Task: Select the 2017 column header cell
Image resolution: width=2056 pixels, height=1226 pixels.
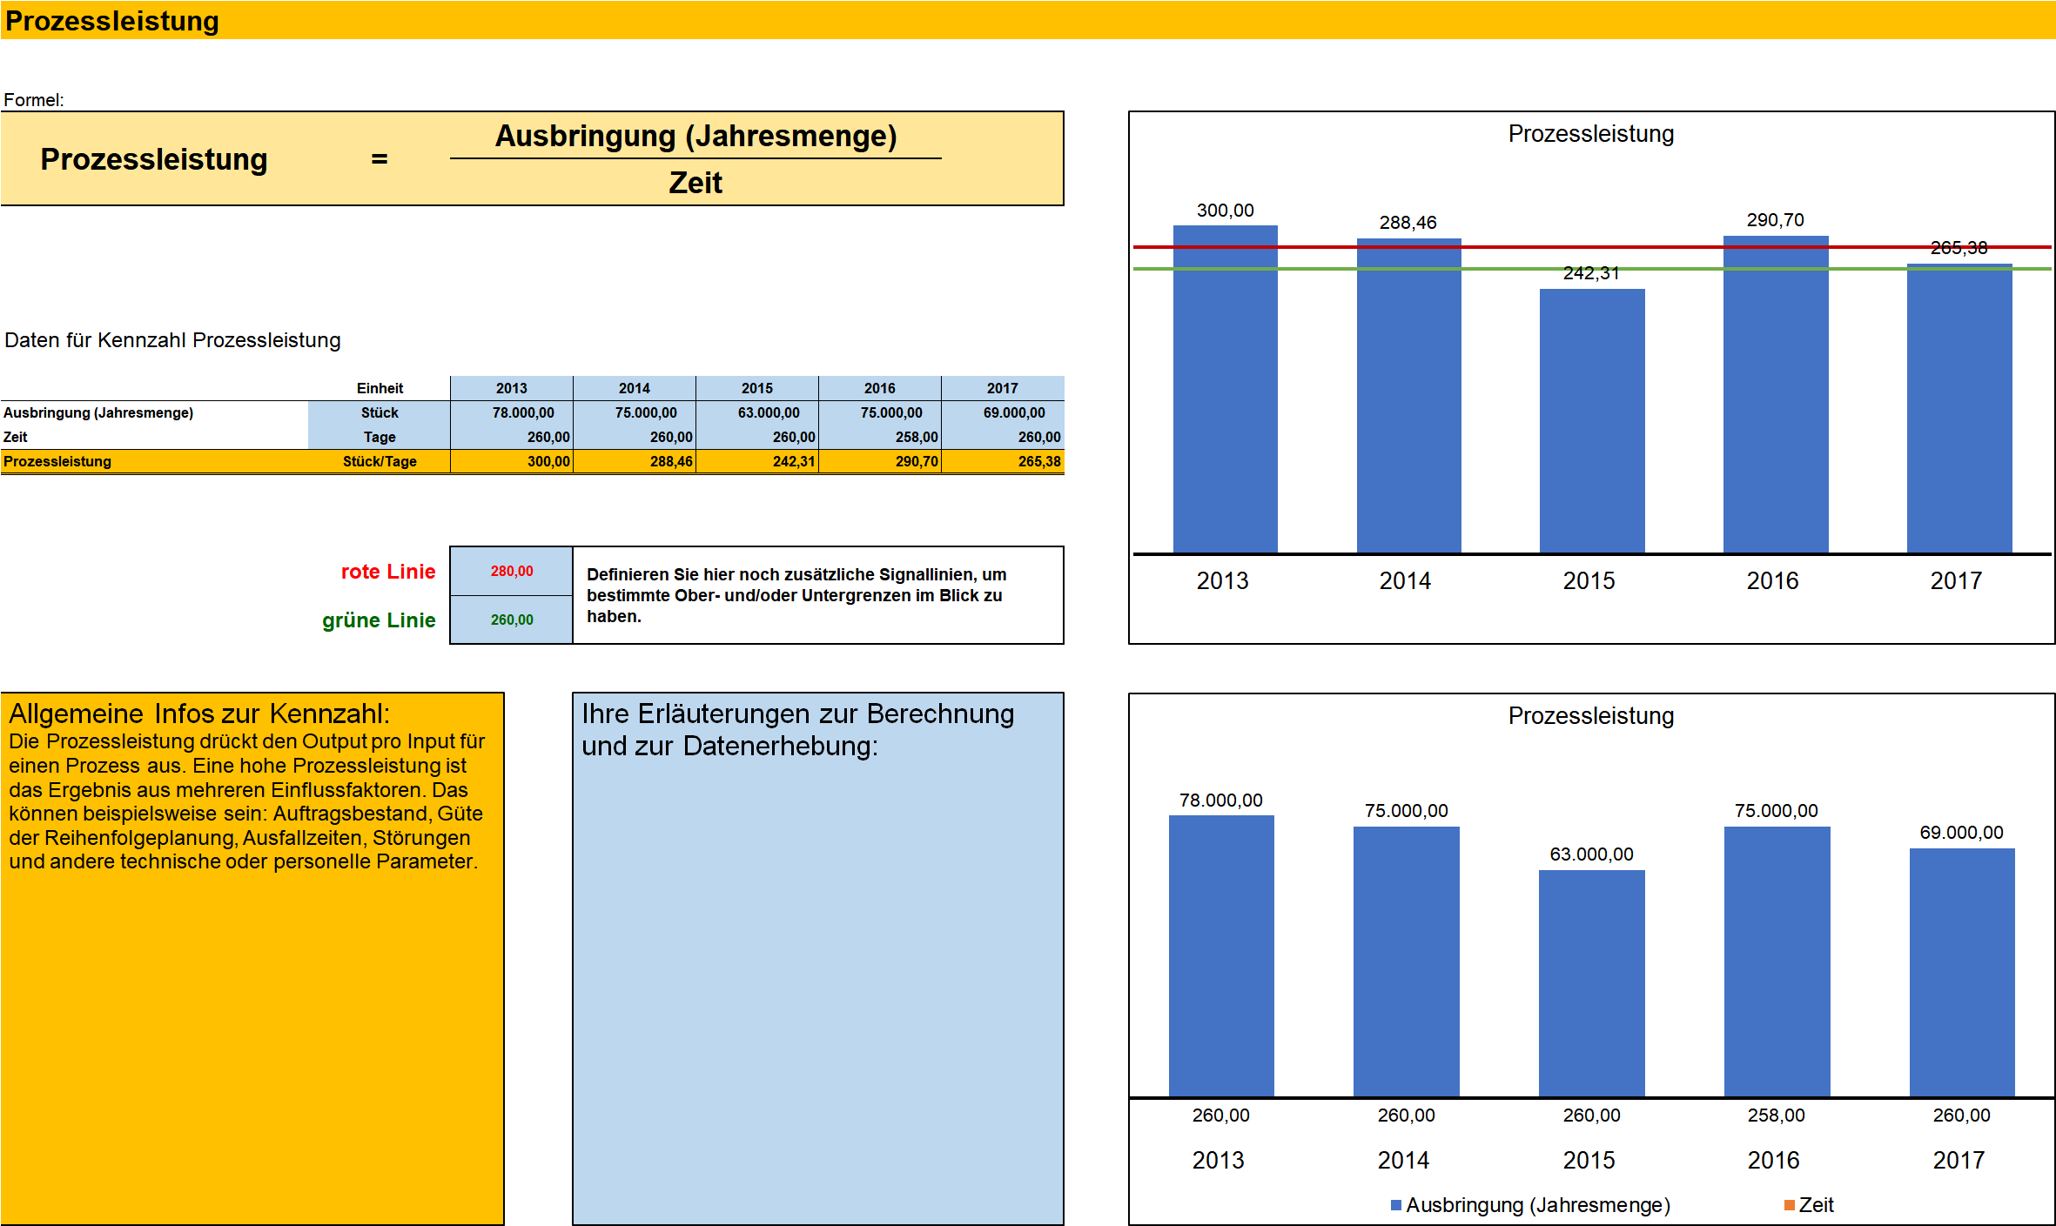Action: point(1002,388)
